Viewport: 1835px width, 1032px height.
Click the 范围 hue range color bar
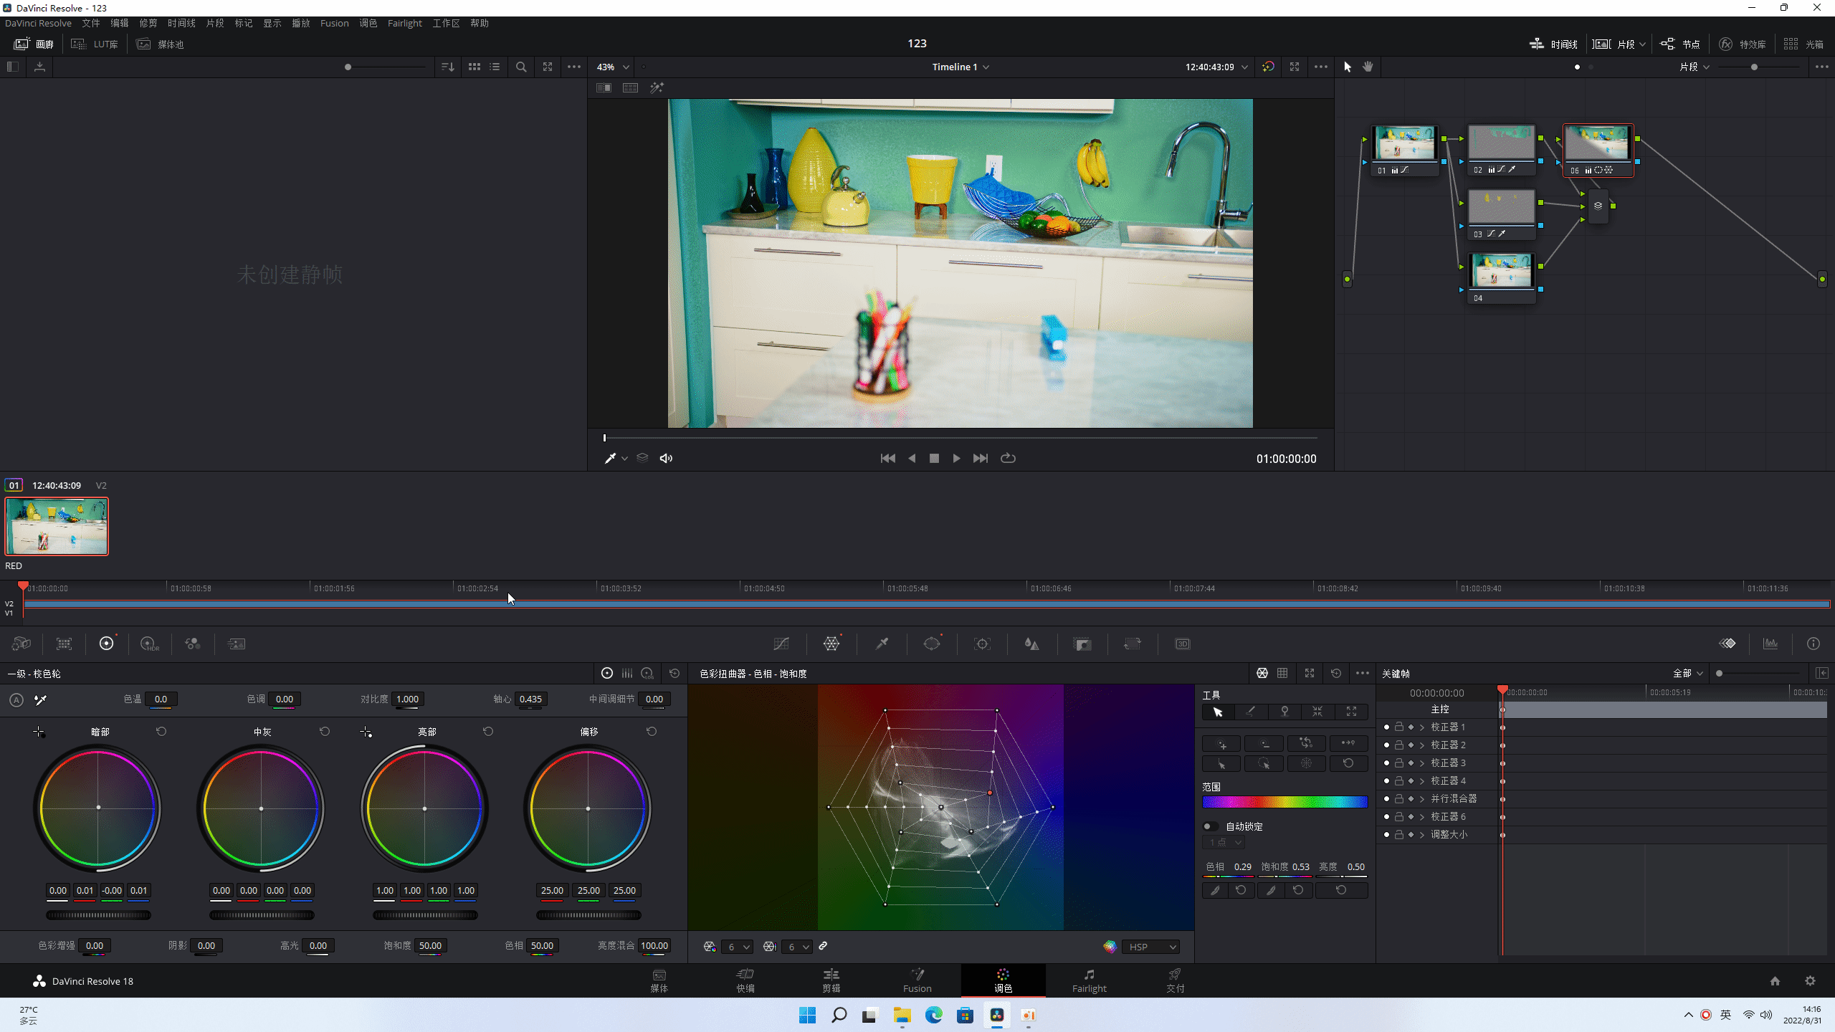[1284, 802]
